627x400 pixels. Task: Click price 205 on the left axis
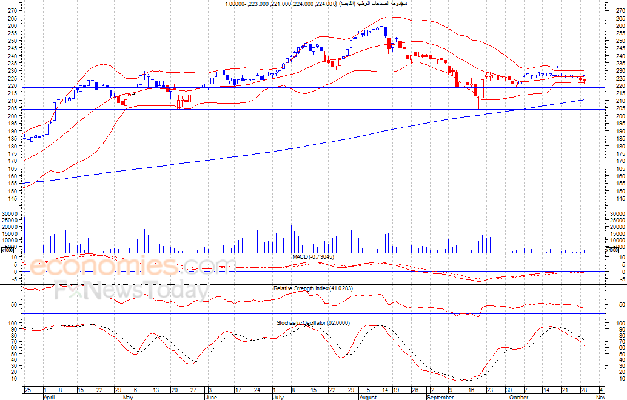click(12, 108)
